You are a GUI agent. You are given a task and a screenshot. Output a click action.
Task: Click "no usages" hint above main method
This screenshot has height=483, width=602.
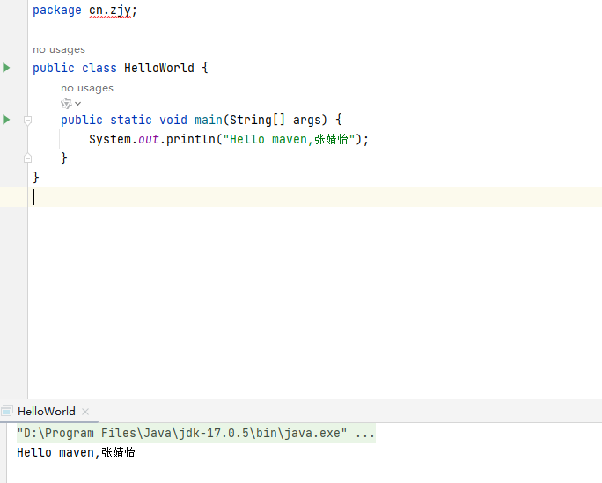pyautogui.click(x=87, y=88)
